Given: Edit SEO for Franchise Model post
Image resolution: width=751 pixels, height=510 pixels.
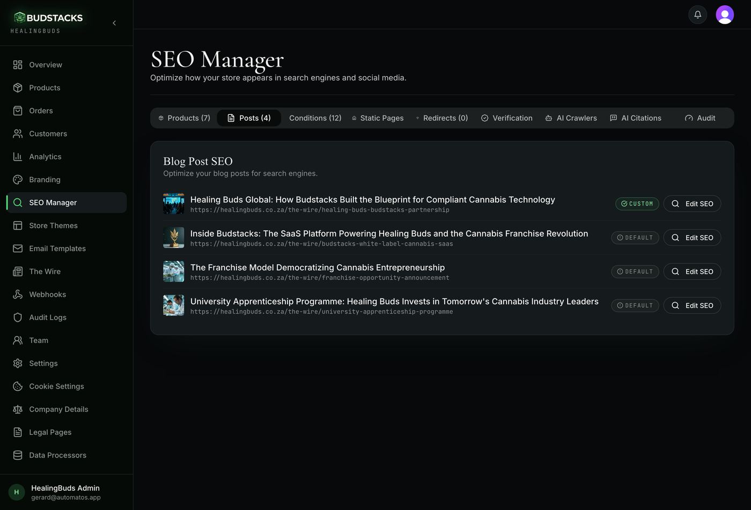Looking at the screenshot, I should tap(692, 272).
